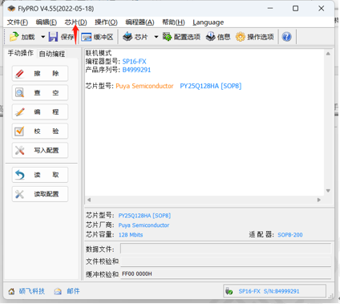Click the 编程 program button
This screenshot has width=340, height=304.
[x=40, y=111]
